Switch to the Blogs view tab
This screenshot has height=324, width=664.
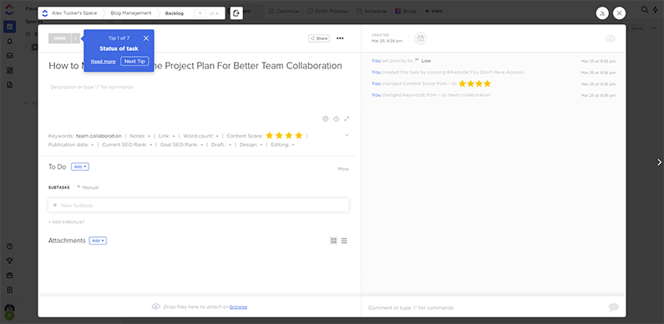point(406,11)
